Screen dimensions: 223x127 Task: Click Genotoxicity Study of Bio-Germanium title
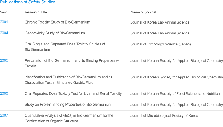pyautogui.click(x=55, y=33)
